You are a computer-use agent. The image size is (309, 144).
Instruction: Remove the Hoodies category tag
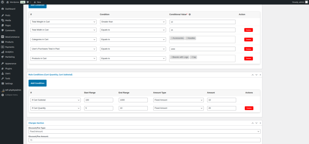pyautogui.click(x=187, y=38)
